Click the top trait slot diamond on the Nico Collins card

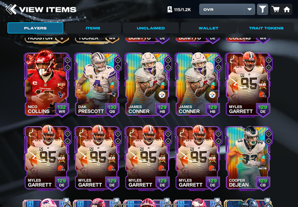click(x=67, y=60)
